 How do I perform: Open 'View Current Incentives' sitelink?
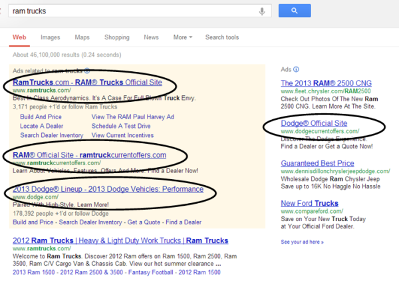pyautogui.click(x=122, y=135)
